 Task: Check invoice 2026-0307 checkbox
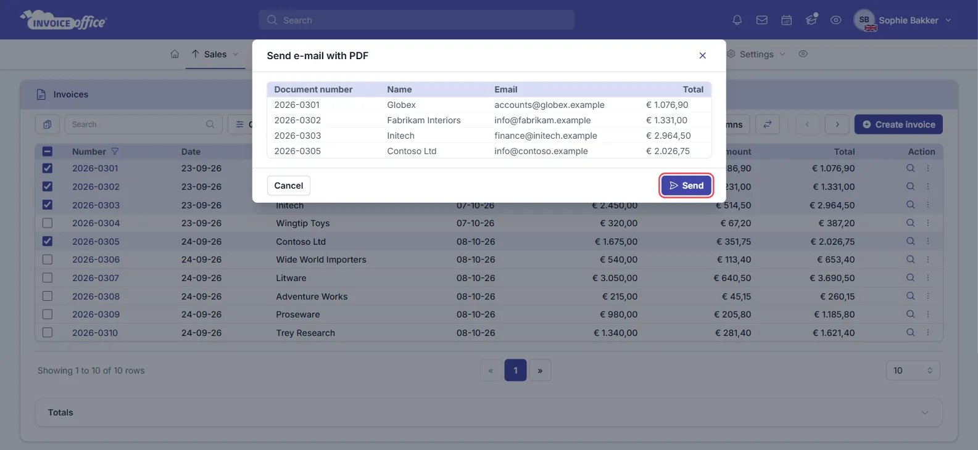tap(48, 278)
